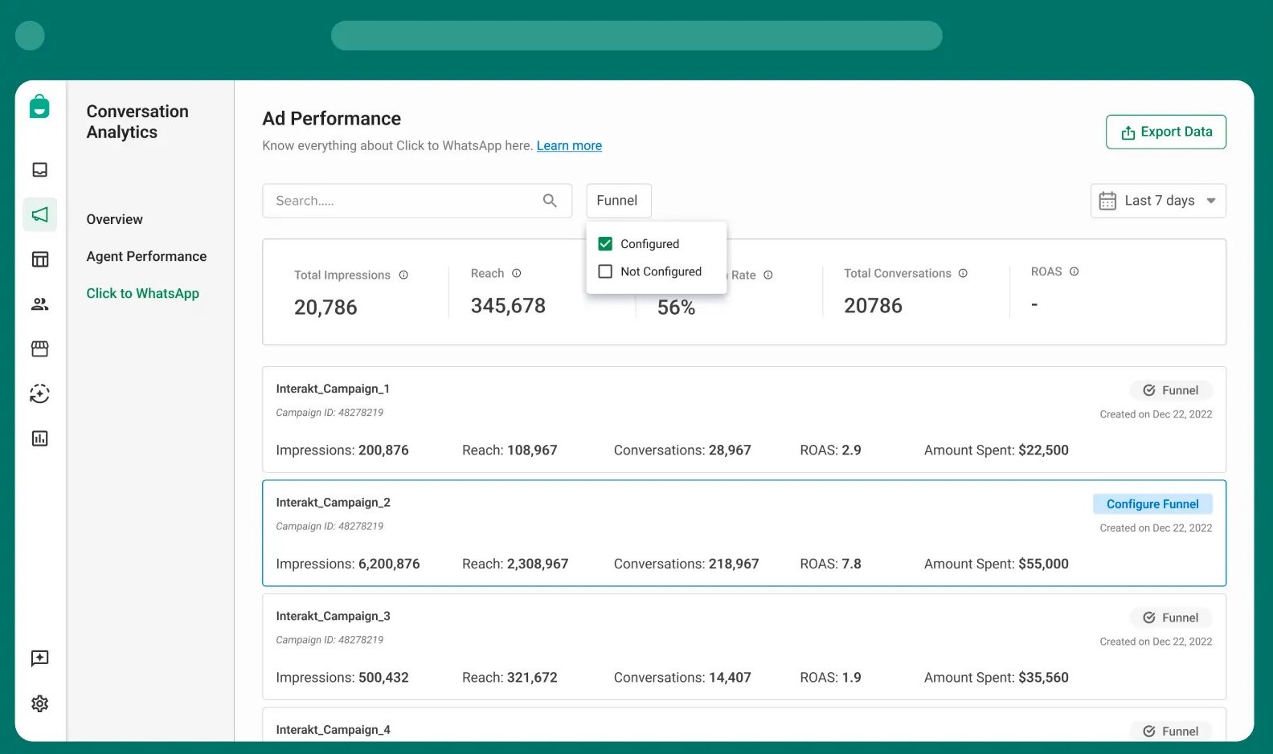
Task: Open the inbox icon in sidebar
Action: pyautogui.click(x=39, y=169)
